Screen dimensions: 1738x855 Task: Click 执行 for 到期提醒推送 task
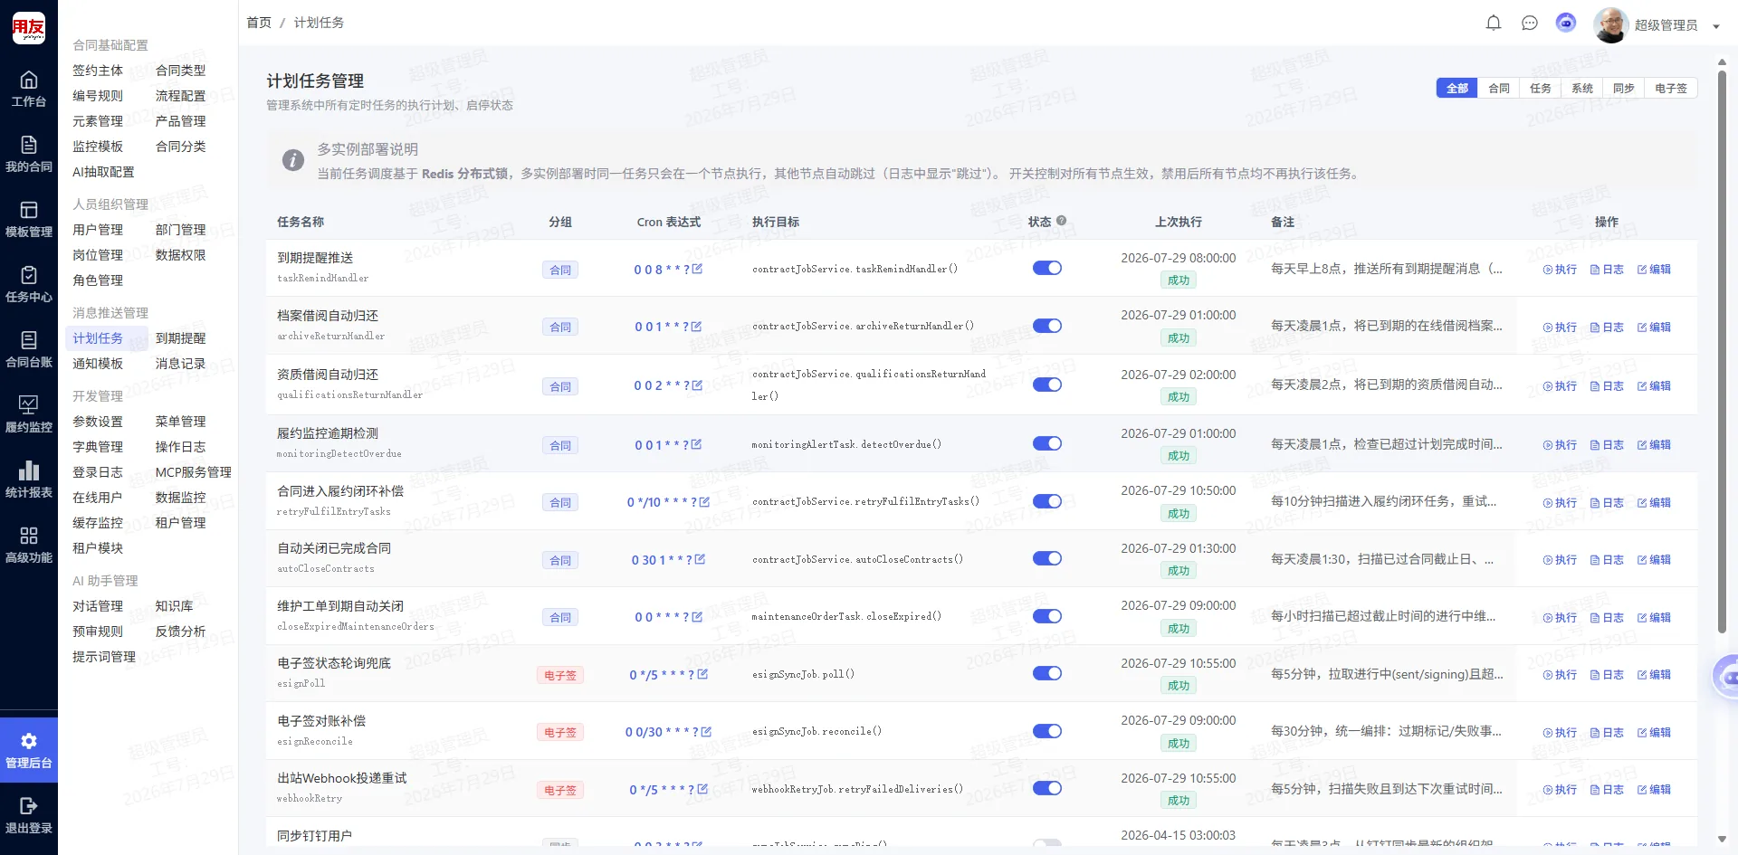pyautogui.click(x=1560, y=270)
